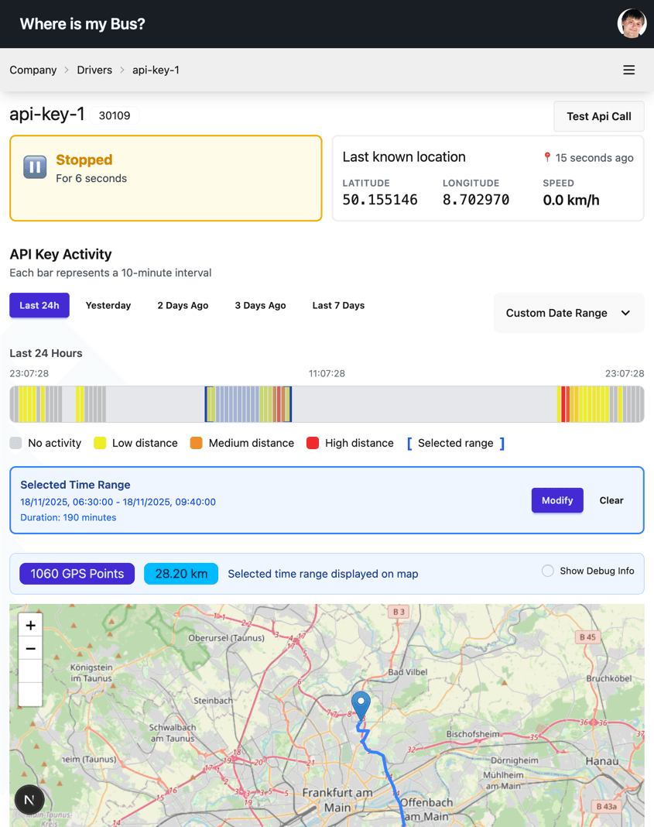Zoom out of the map with the minus control
654x827 pixels.
click(30, 648)
